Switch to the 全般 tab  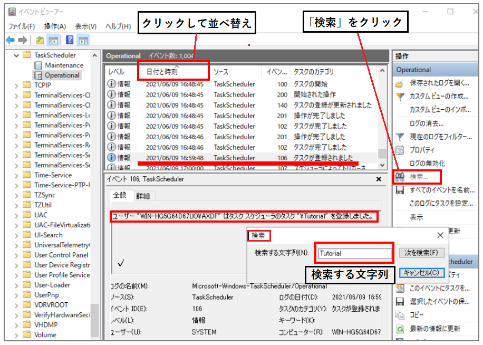120,195
